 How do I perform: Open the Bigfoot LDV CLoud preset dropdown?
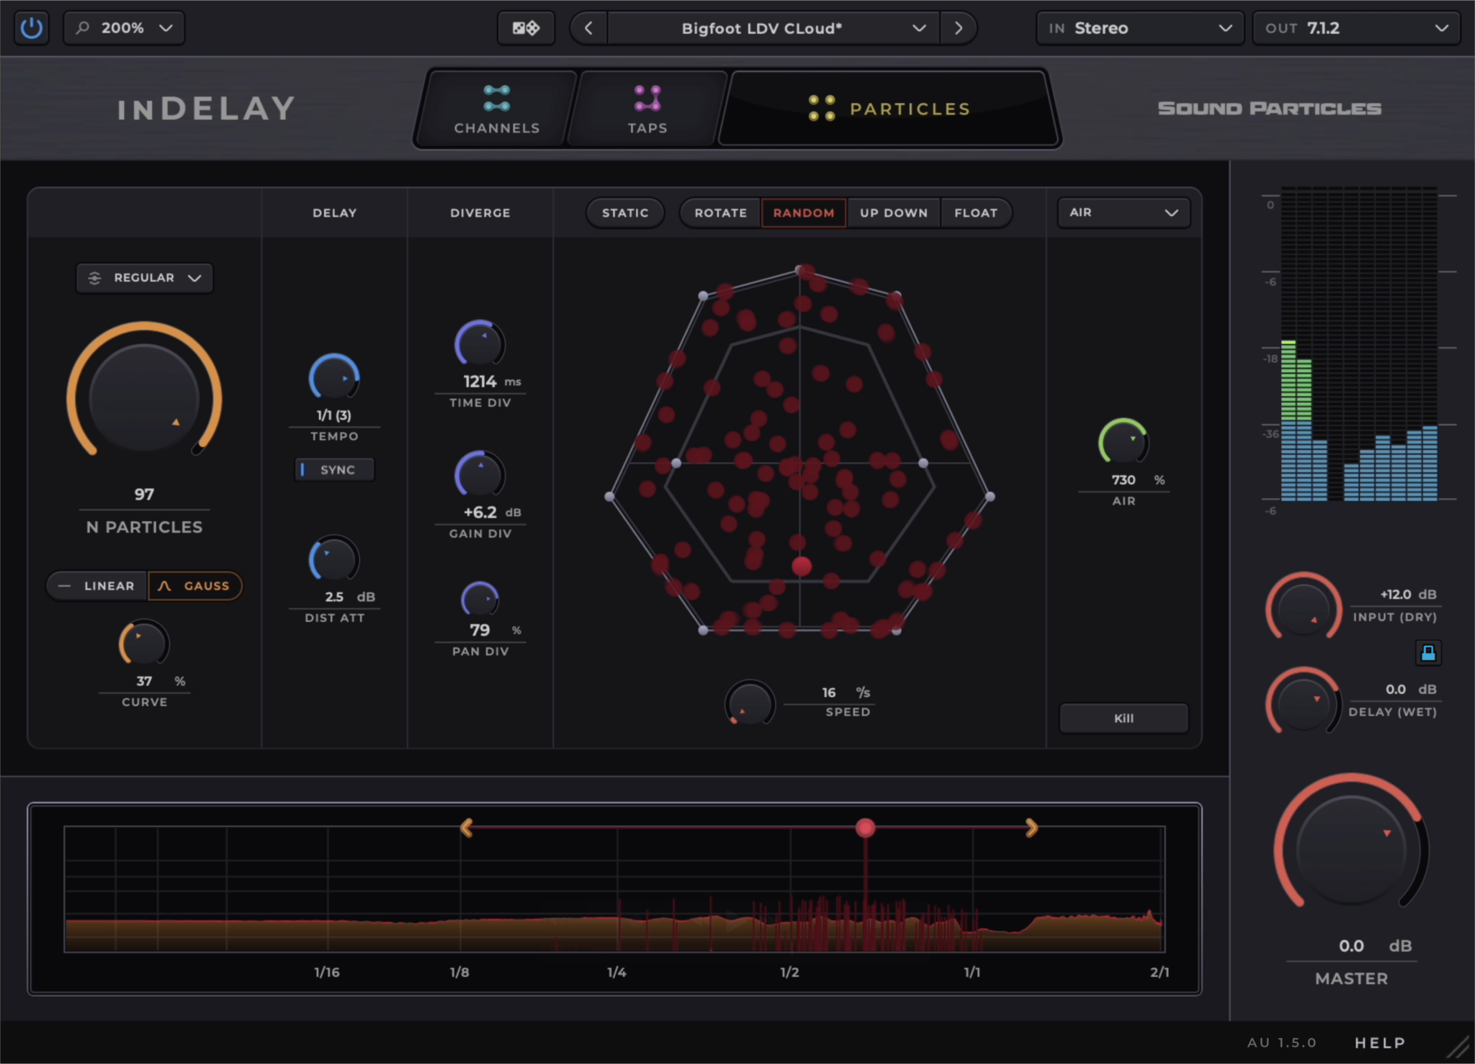[773, 28]
